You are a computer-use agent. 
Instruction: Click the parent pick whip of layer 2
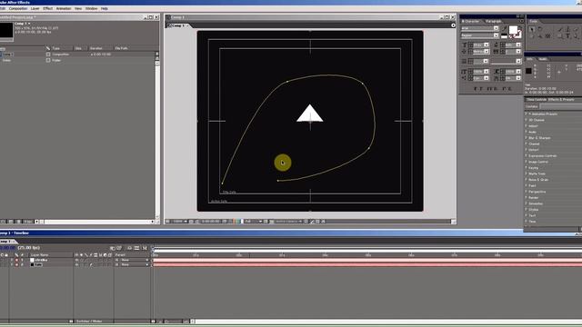pos(117,264)
